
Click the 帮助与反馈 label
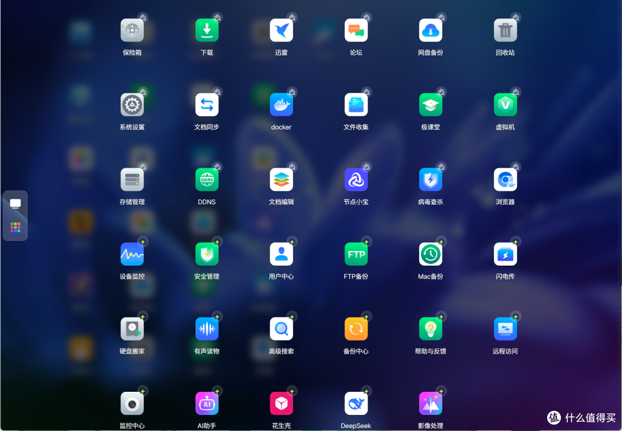pos(430,351)
